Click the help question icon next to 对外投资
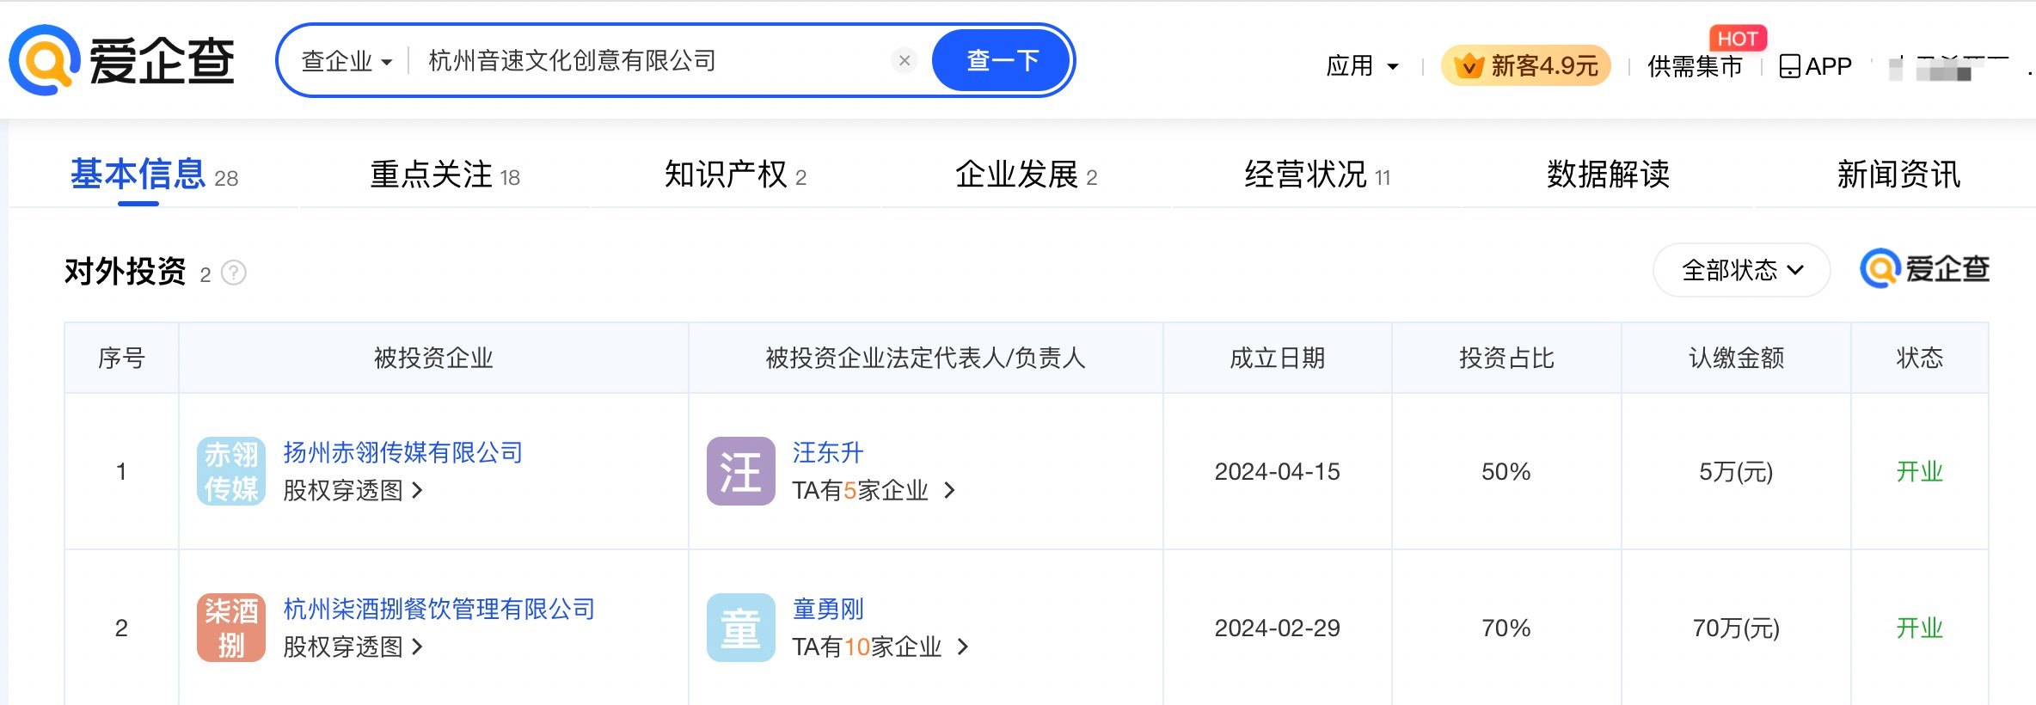Viewport: 2036px width, 705px height. 234,273
